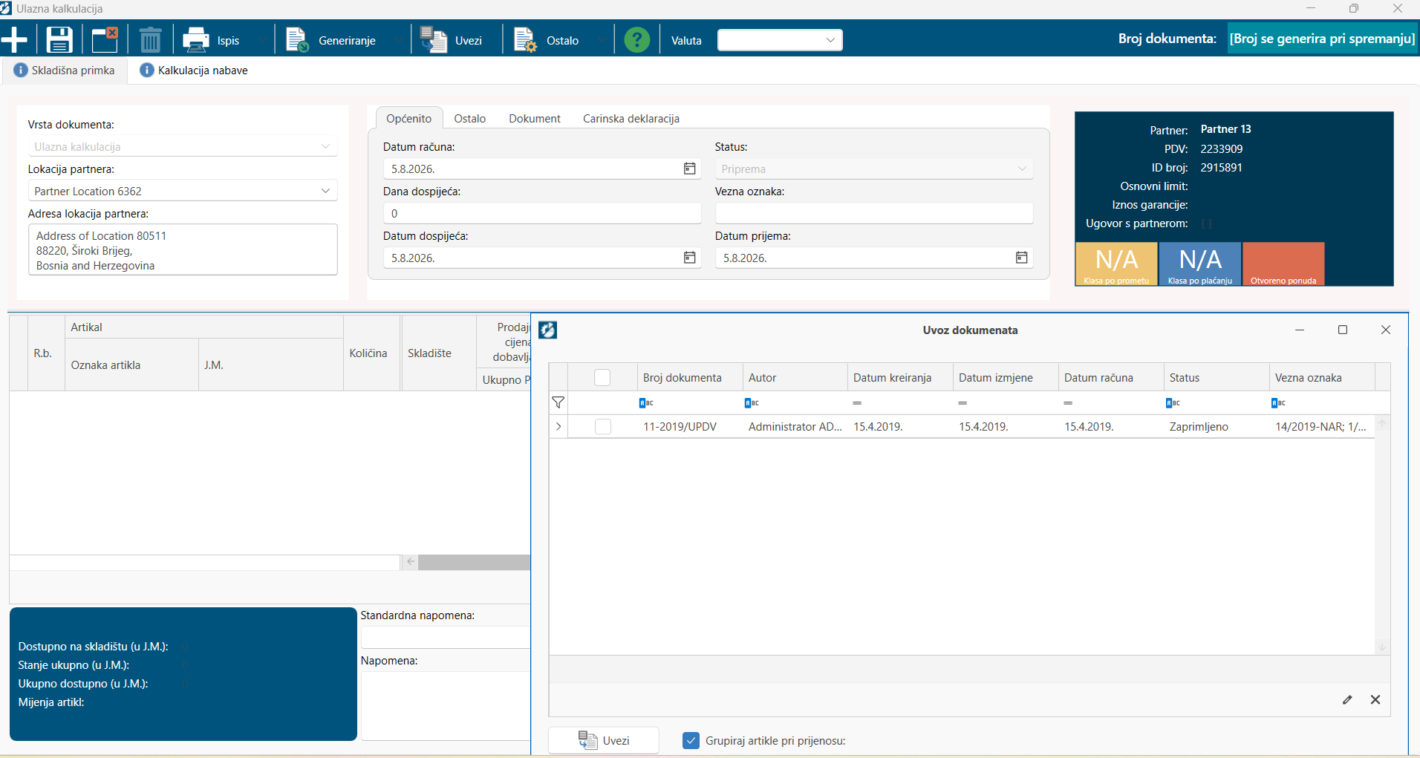
Task: Delete document with trash can icon
Action: click(150, 39)
